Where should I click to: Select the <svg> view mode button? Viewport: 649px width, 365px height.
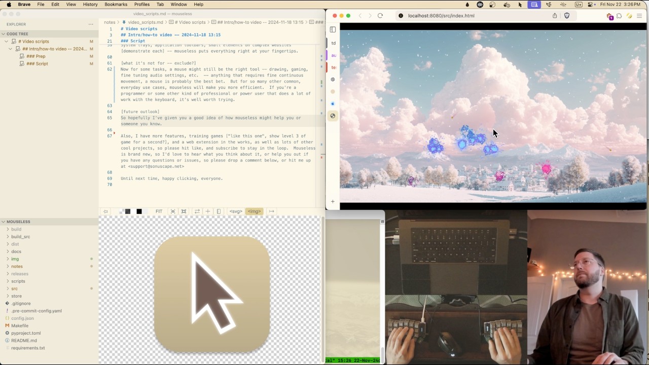tap(236, 211)
